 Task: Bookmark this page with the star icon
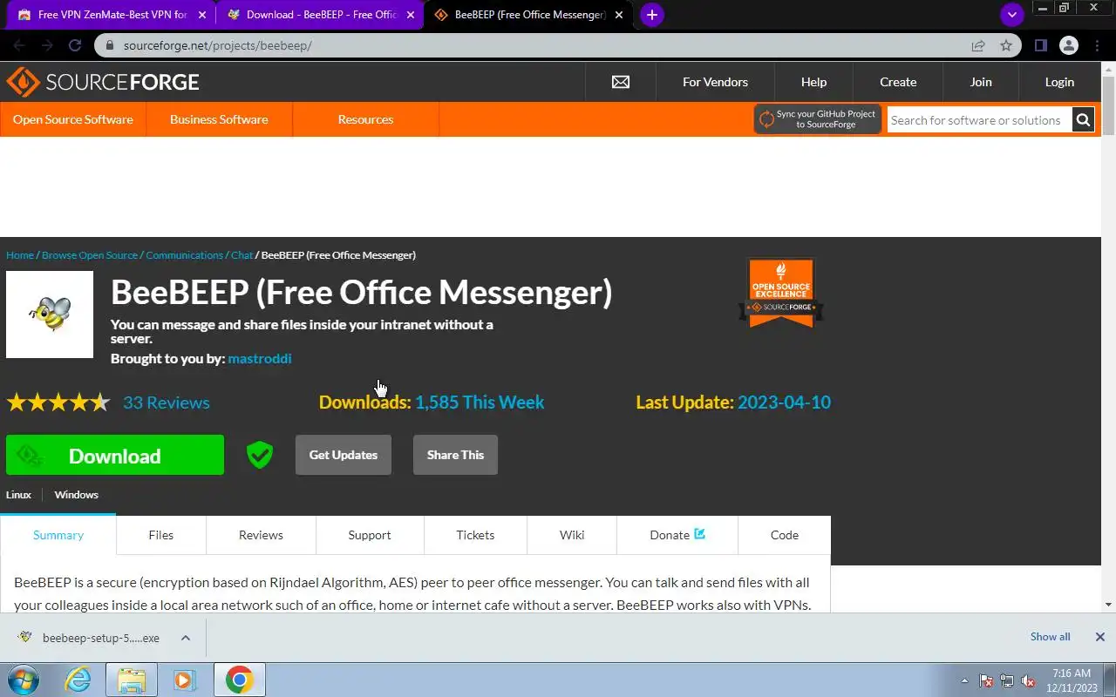point(1006,45)
